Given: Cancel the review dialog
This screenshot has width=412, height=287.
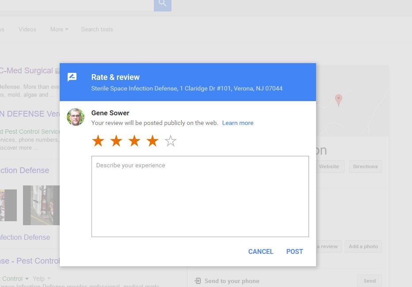Looking at the screenshot, I should pos(261,252).
